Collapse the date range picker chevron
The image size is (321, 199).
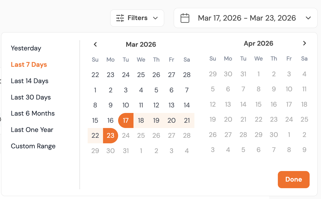[308, 18]
